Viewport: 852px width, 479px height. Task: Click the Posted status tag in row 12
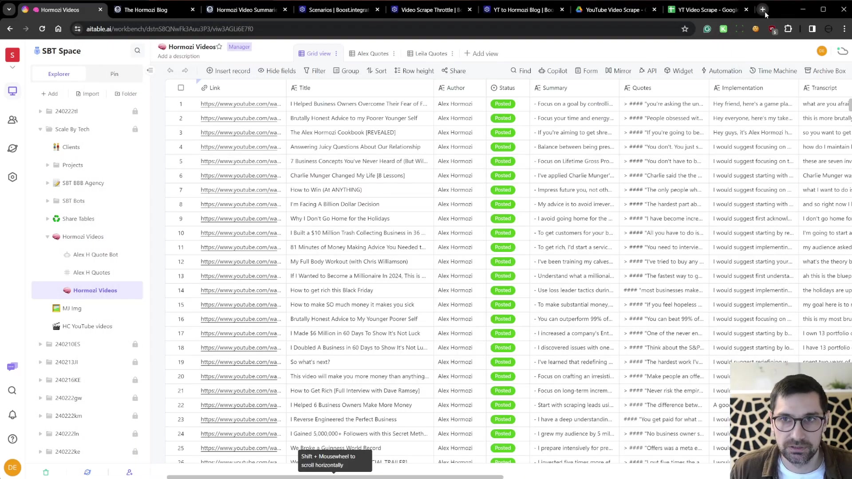(503, 262)
